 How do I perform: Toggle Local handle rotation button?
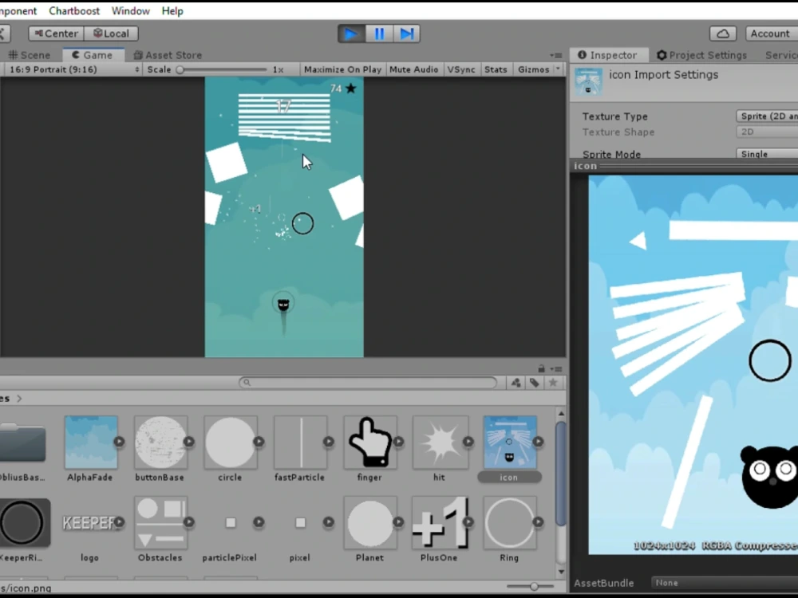point(111,33)
